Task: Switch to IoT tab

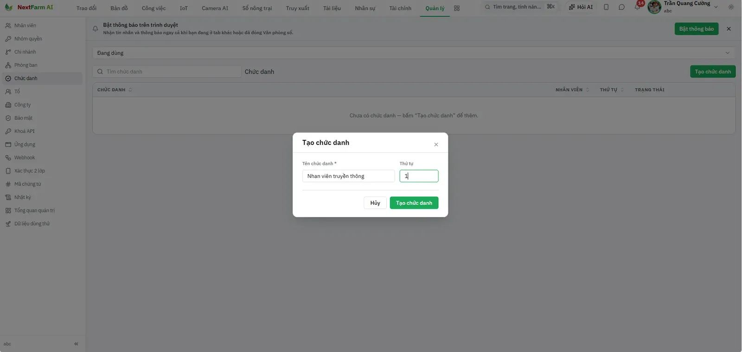Action: 184,8
